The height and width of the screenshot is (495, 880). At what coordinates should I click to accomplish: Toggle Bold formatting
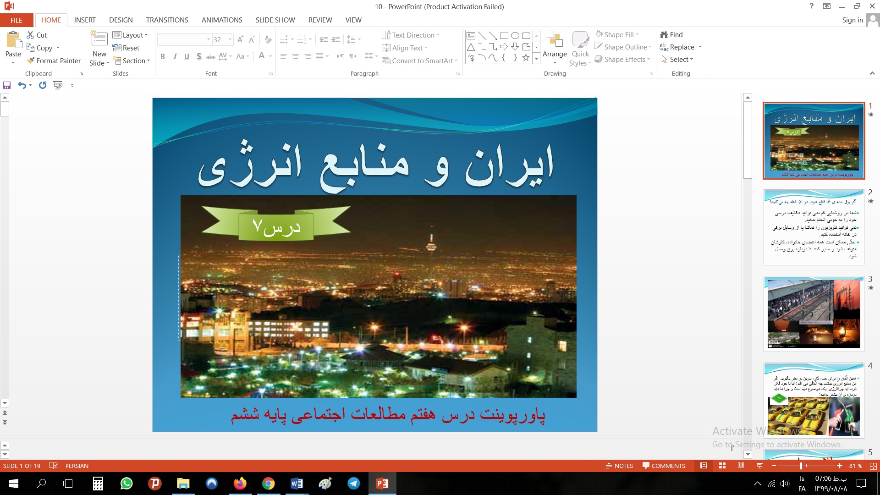click(x=162, y=56)
